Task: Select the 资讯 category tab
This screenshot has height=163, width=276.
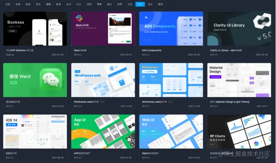Action: point(38,4)
